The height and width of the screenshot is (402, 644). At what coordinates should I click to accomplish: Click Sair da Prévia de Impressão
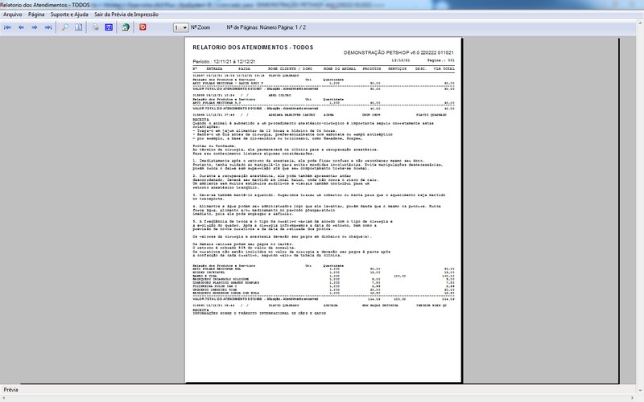coord(126,14)
